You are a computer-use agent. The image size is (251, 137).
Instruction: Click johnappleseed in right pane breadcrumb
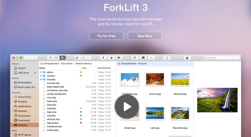click(x=129, y=63)
